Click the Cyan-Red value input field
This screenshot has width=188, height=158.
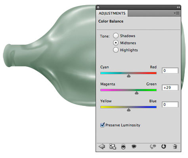[170, 71]
